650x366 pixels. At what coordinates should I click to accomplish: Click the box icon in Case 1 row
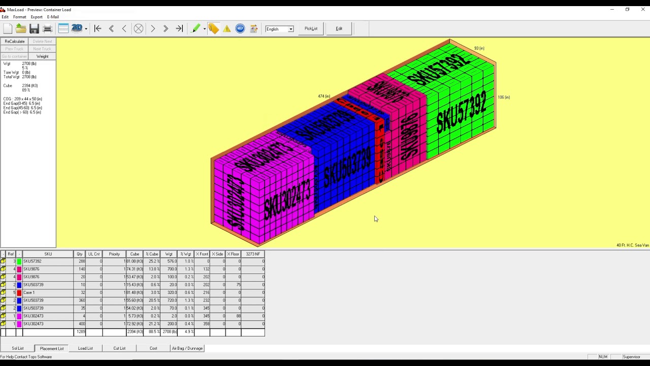click(4, 293)
